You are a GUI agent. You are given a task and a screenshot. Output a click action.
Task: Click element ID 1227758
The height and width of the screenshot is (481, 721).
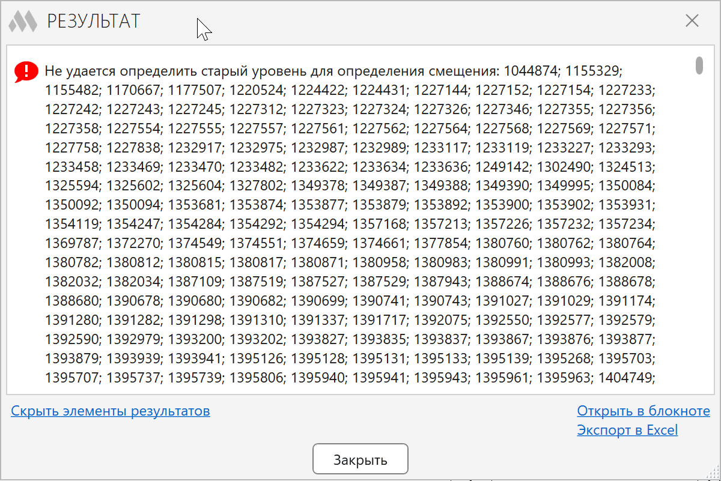pos(72,148)
